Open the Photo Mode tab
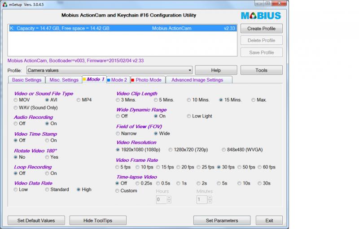Screen dimensions: 359x229 pyautogui.click(x=148, y=80)
